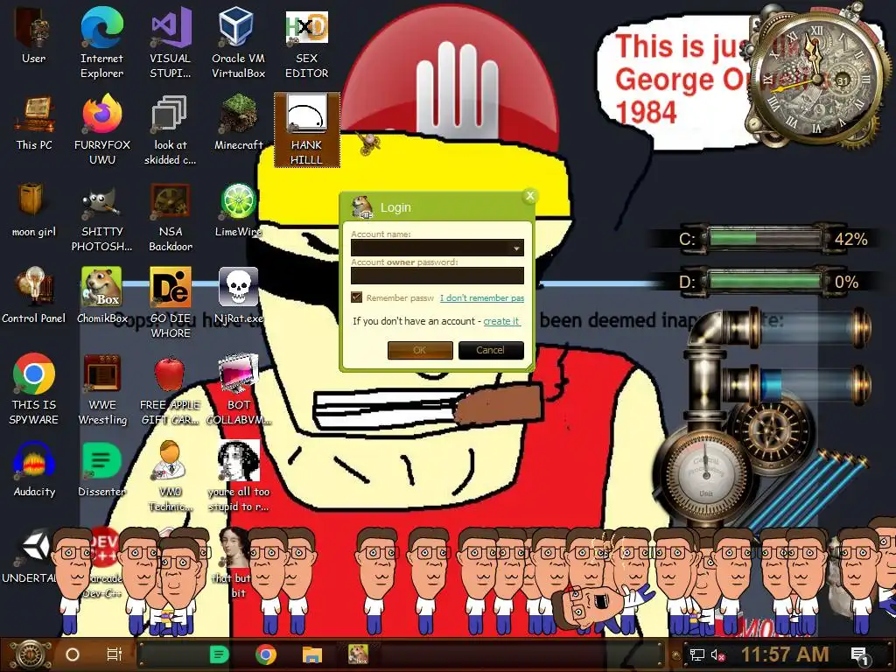
Task: Select the GO DIE WHORE icon
Action: [170, 303]
